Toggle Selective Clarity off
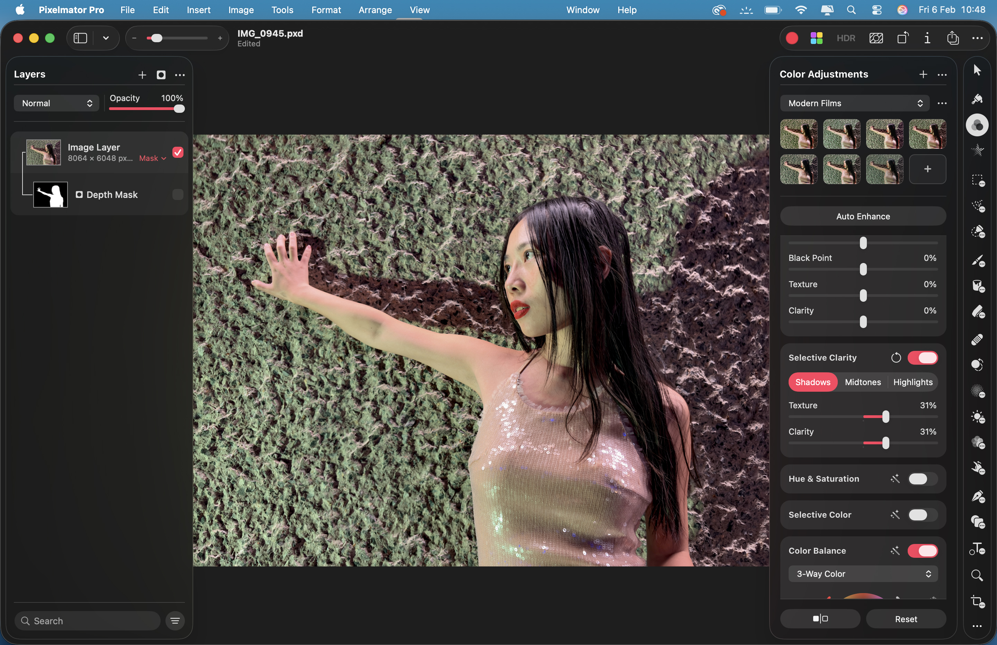Screen dimensions: 997x645 coord(923,357)
